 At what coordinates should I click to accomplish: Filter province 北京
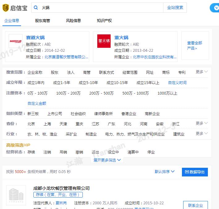[x=31, y=124]
